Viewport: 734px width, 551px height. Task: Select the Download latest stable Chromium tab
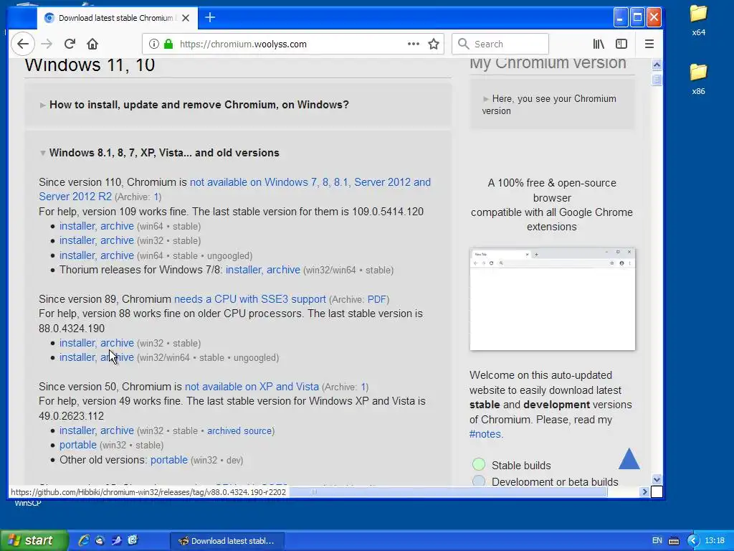click(117, 18)
